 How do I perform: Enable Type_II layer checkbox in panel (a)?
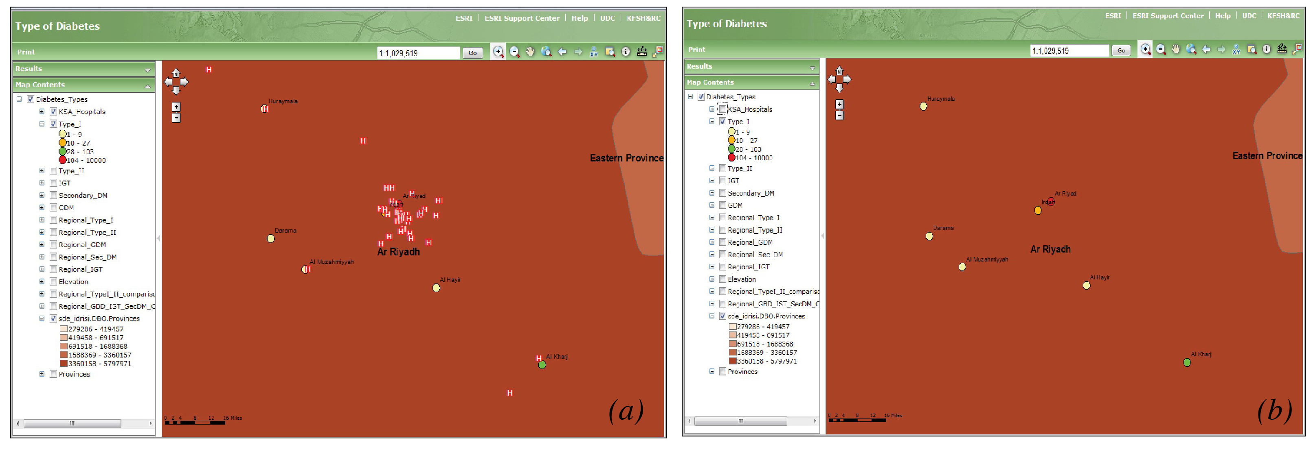pos(53,171)
